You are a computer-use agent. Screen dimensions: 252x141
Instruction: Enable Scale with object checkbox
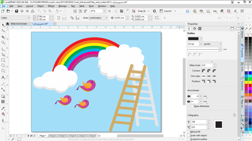coord(189,135)
